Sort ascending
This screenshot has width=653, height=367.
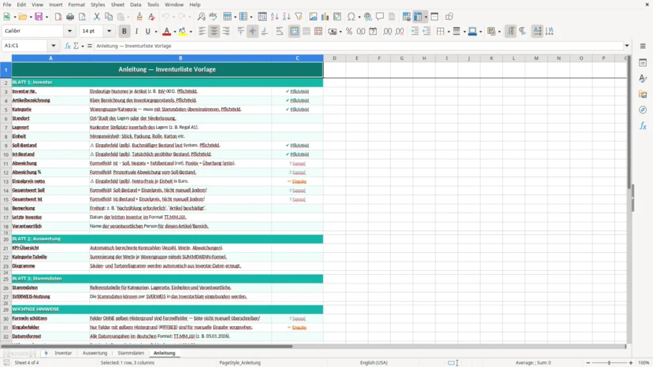274,17
